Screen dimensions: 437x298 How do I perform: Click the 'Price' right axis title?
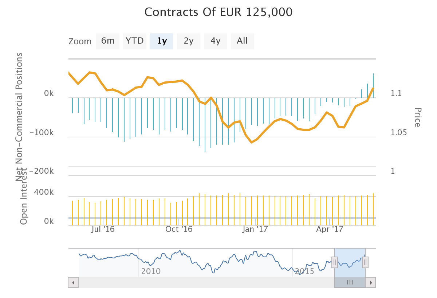(x=417, y=117)
